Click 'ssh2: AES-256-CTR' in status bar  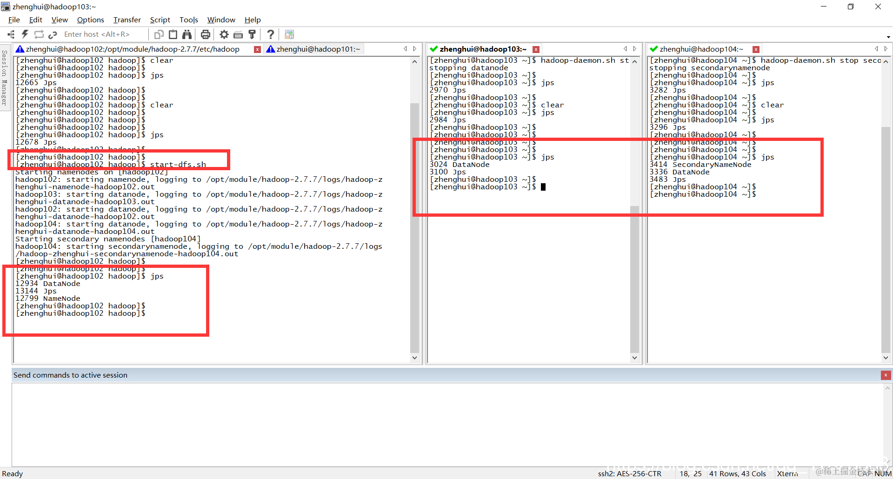click(629, 473)
